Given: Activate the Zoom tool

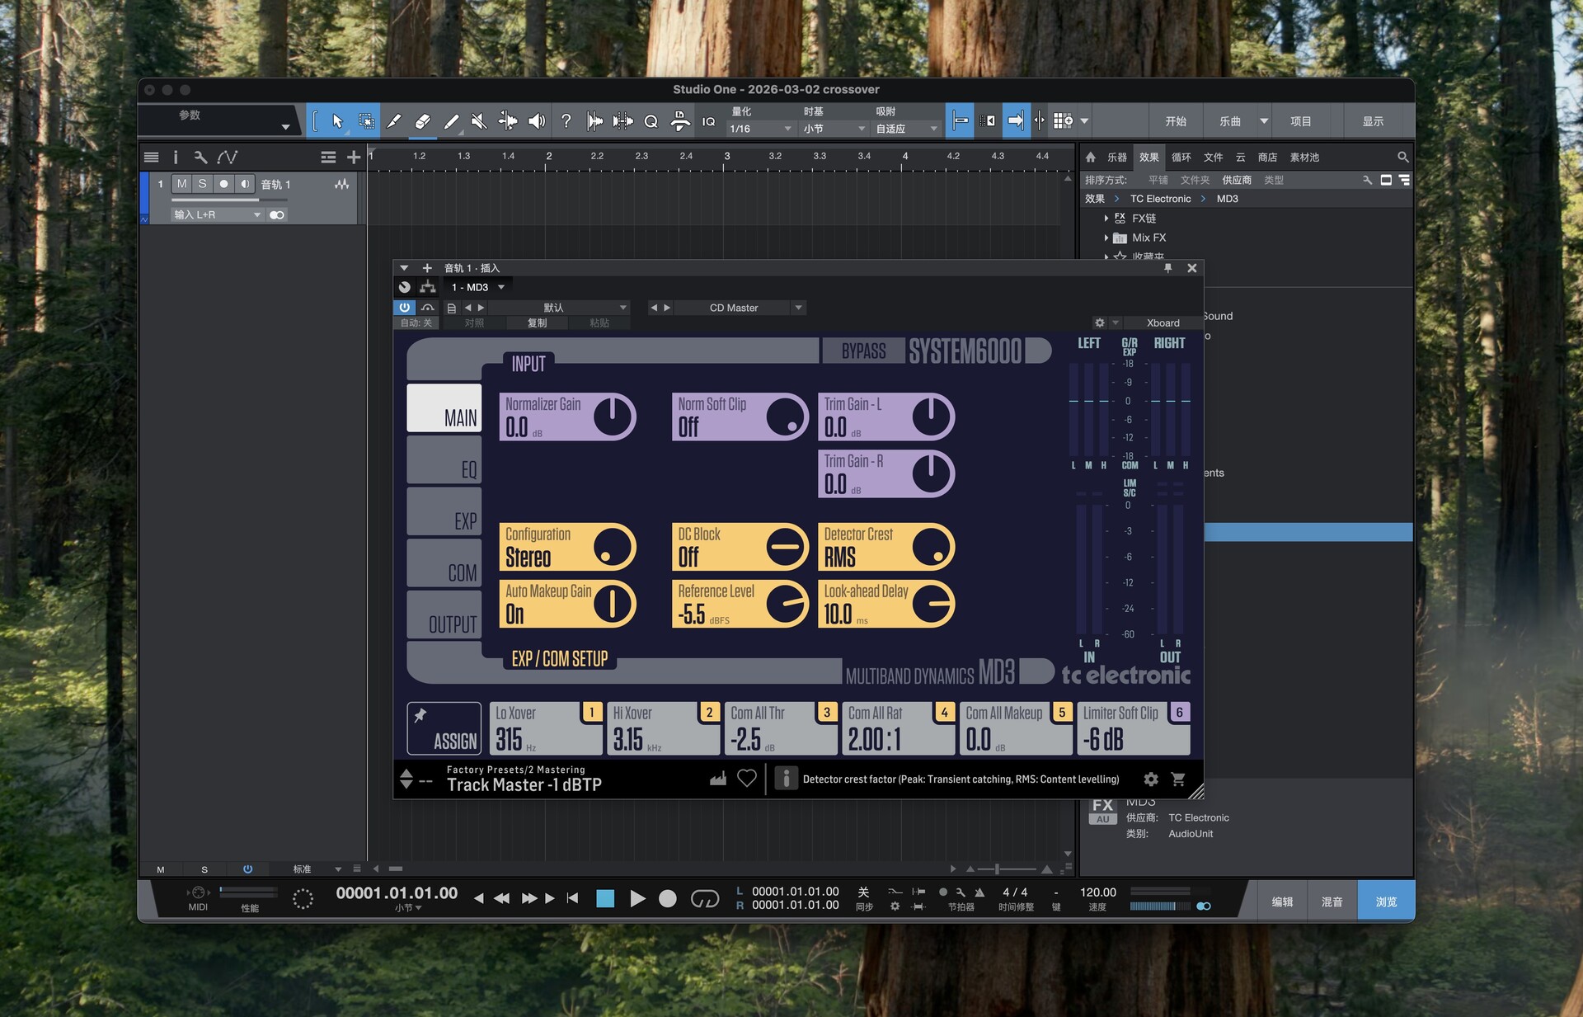Looking at the screenshot, I should (x=651, y=120).
